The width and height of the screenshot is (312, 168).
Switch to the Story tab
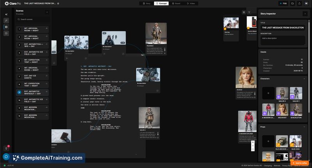[x=147, y=4]
